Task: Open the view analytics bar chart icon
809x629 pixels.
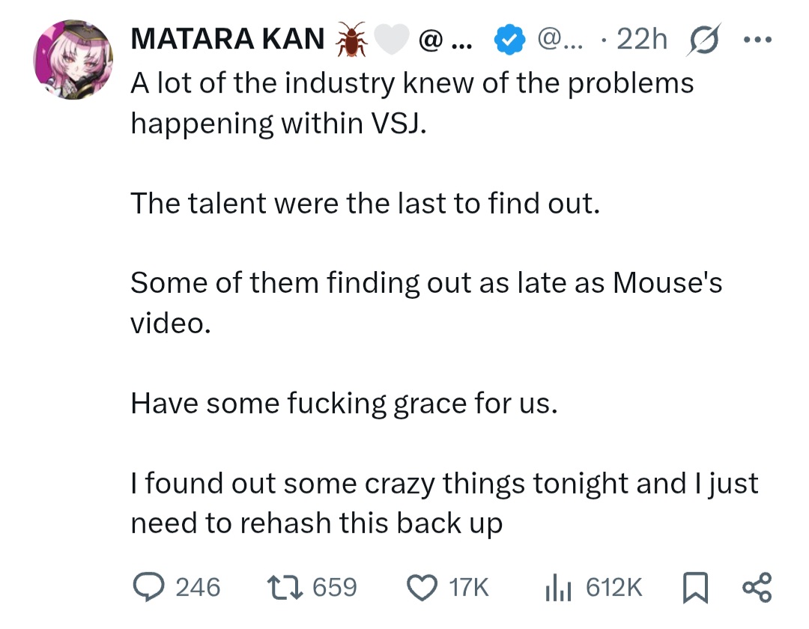Action: tap(557, 587)
